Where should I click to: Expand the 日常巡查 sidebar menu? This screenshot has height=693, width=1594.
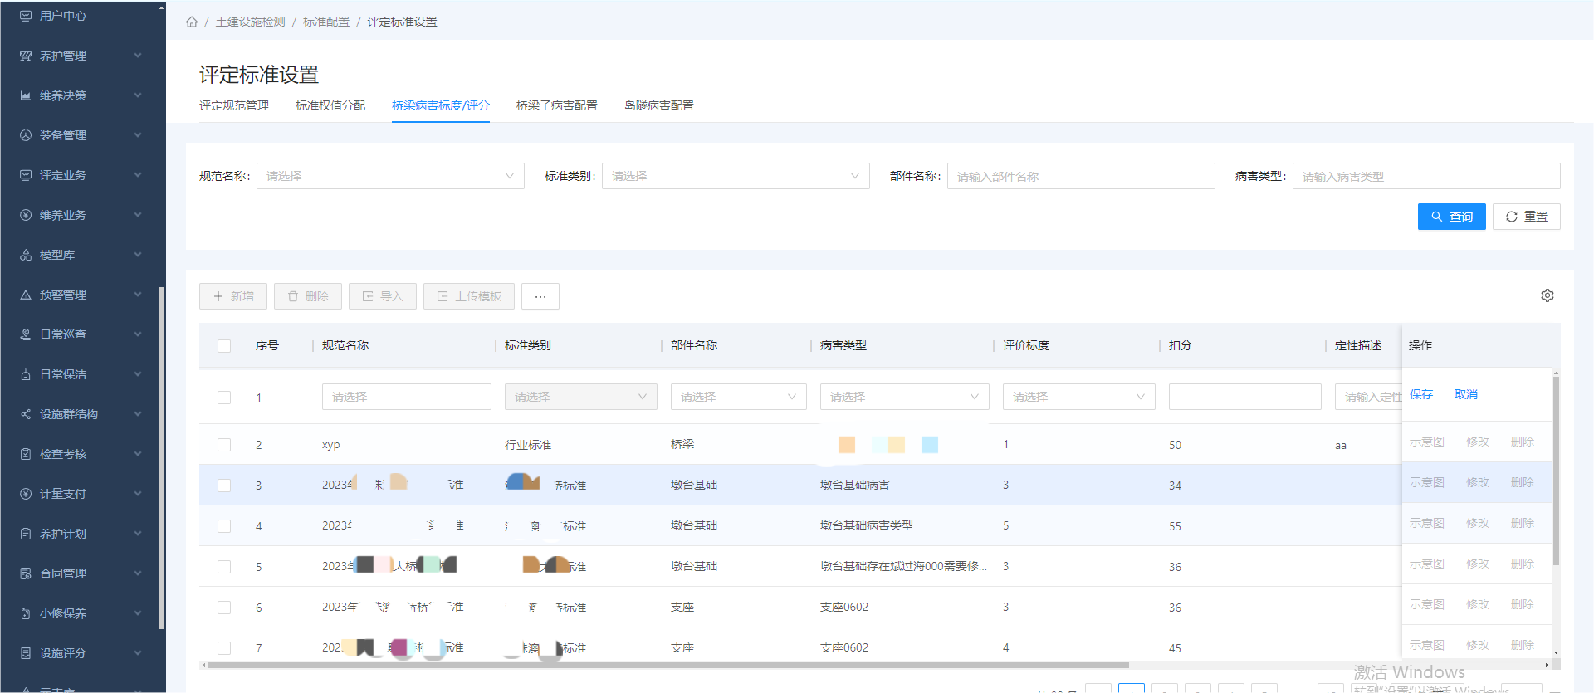tap(138, 334)
